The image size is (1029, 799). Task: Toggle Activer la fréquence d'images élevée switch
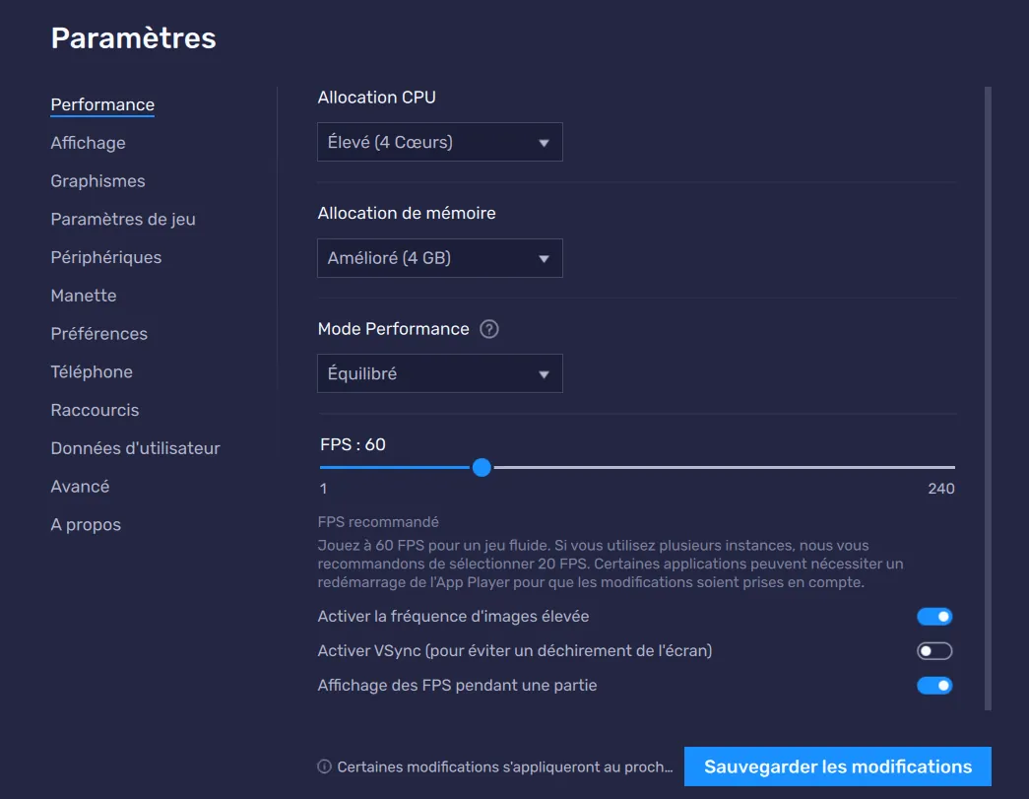934,617
